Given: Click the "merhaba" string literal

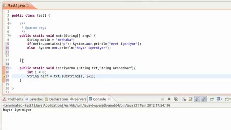Looking at the screenshot, I should 64,40.
